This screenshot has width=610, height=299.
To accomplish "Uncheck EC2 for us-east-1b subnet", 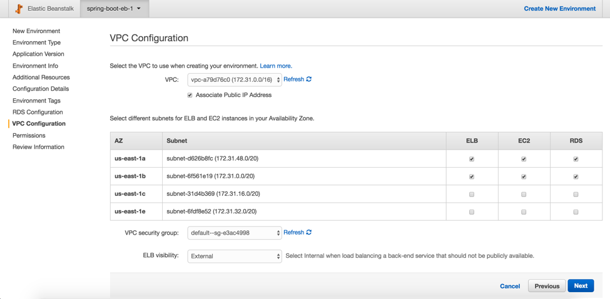I will pyautogui.click(x=524, y=176).
